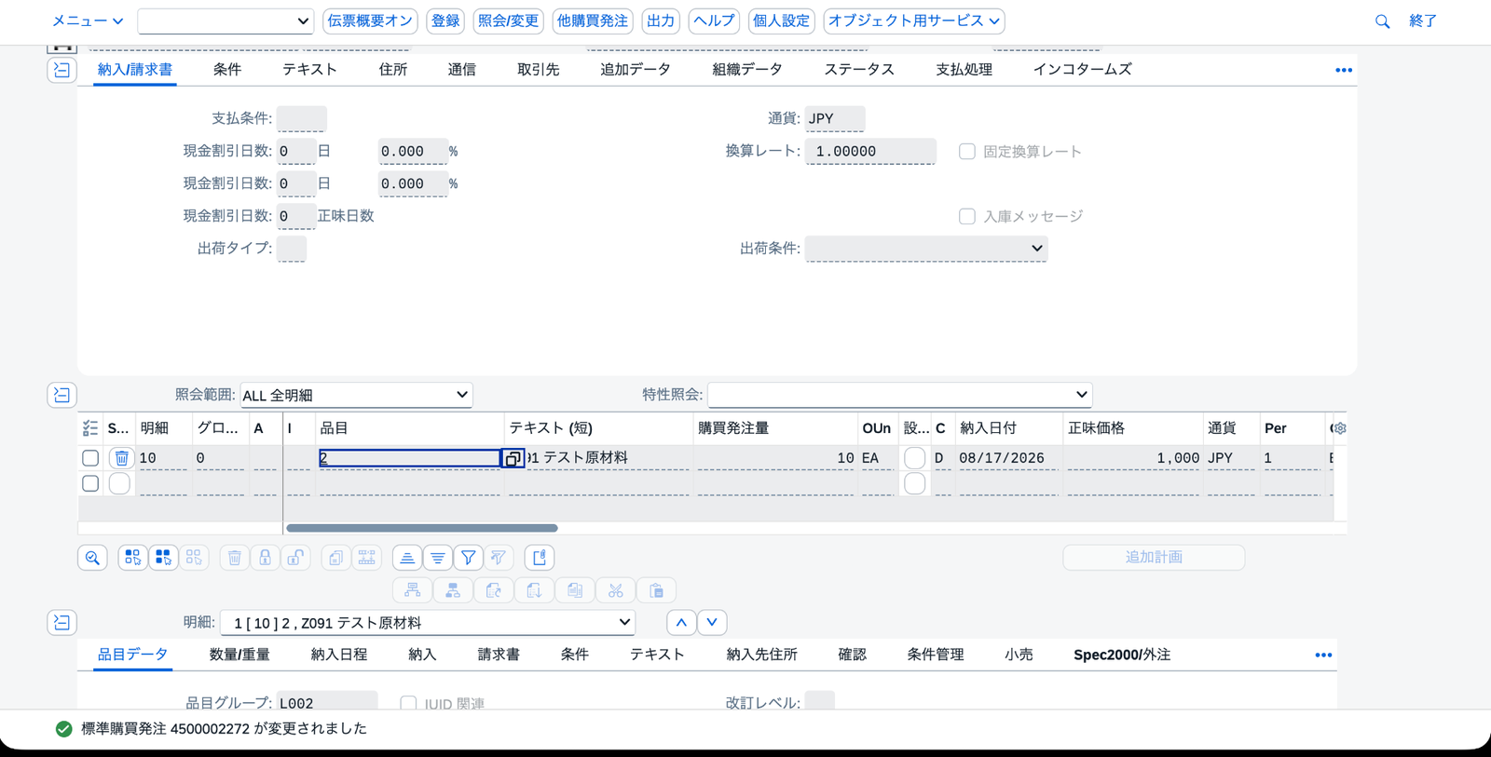The image size is (1491, 757).
Task: Click the sort descending toolbar icon
Action: [437, 558]
